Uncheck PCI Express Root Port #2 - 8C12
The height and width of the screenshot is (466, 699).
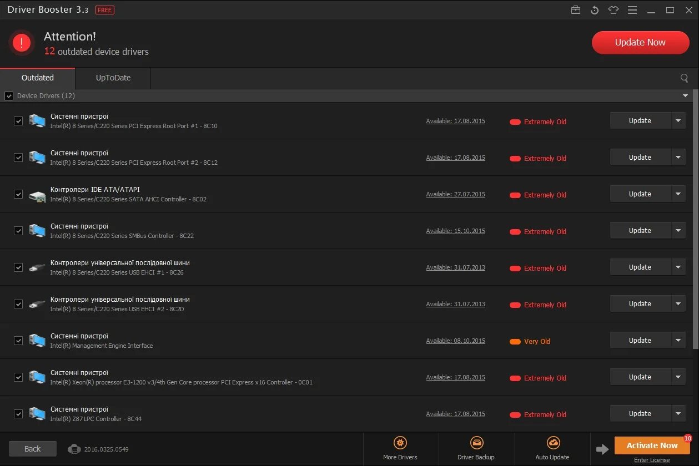pyautogui.click(x=18, y=158)
